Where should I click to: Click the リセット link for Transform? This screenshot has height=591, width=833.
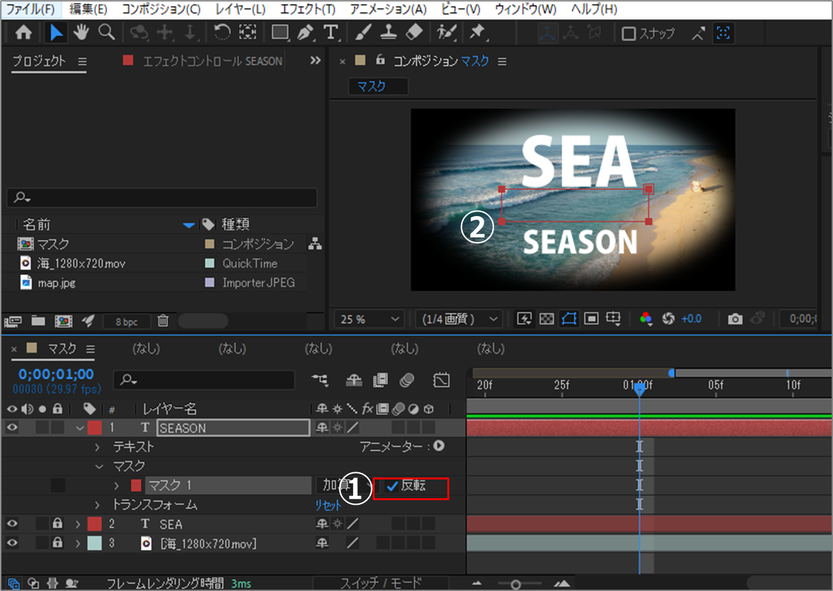click(328, 505)
